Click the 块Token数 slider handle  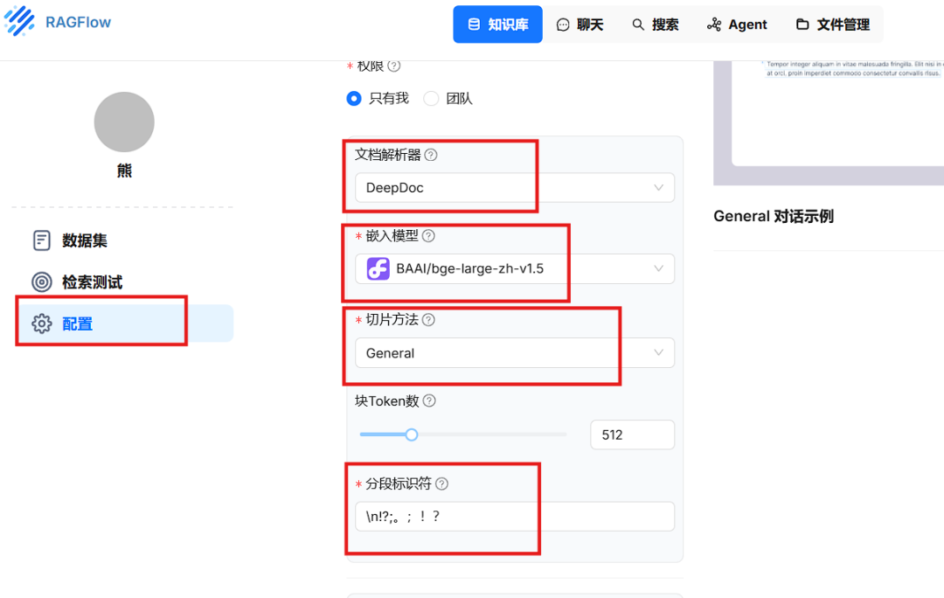pos(411,435)
